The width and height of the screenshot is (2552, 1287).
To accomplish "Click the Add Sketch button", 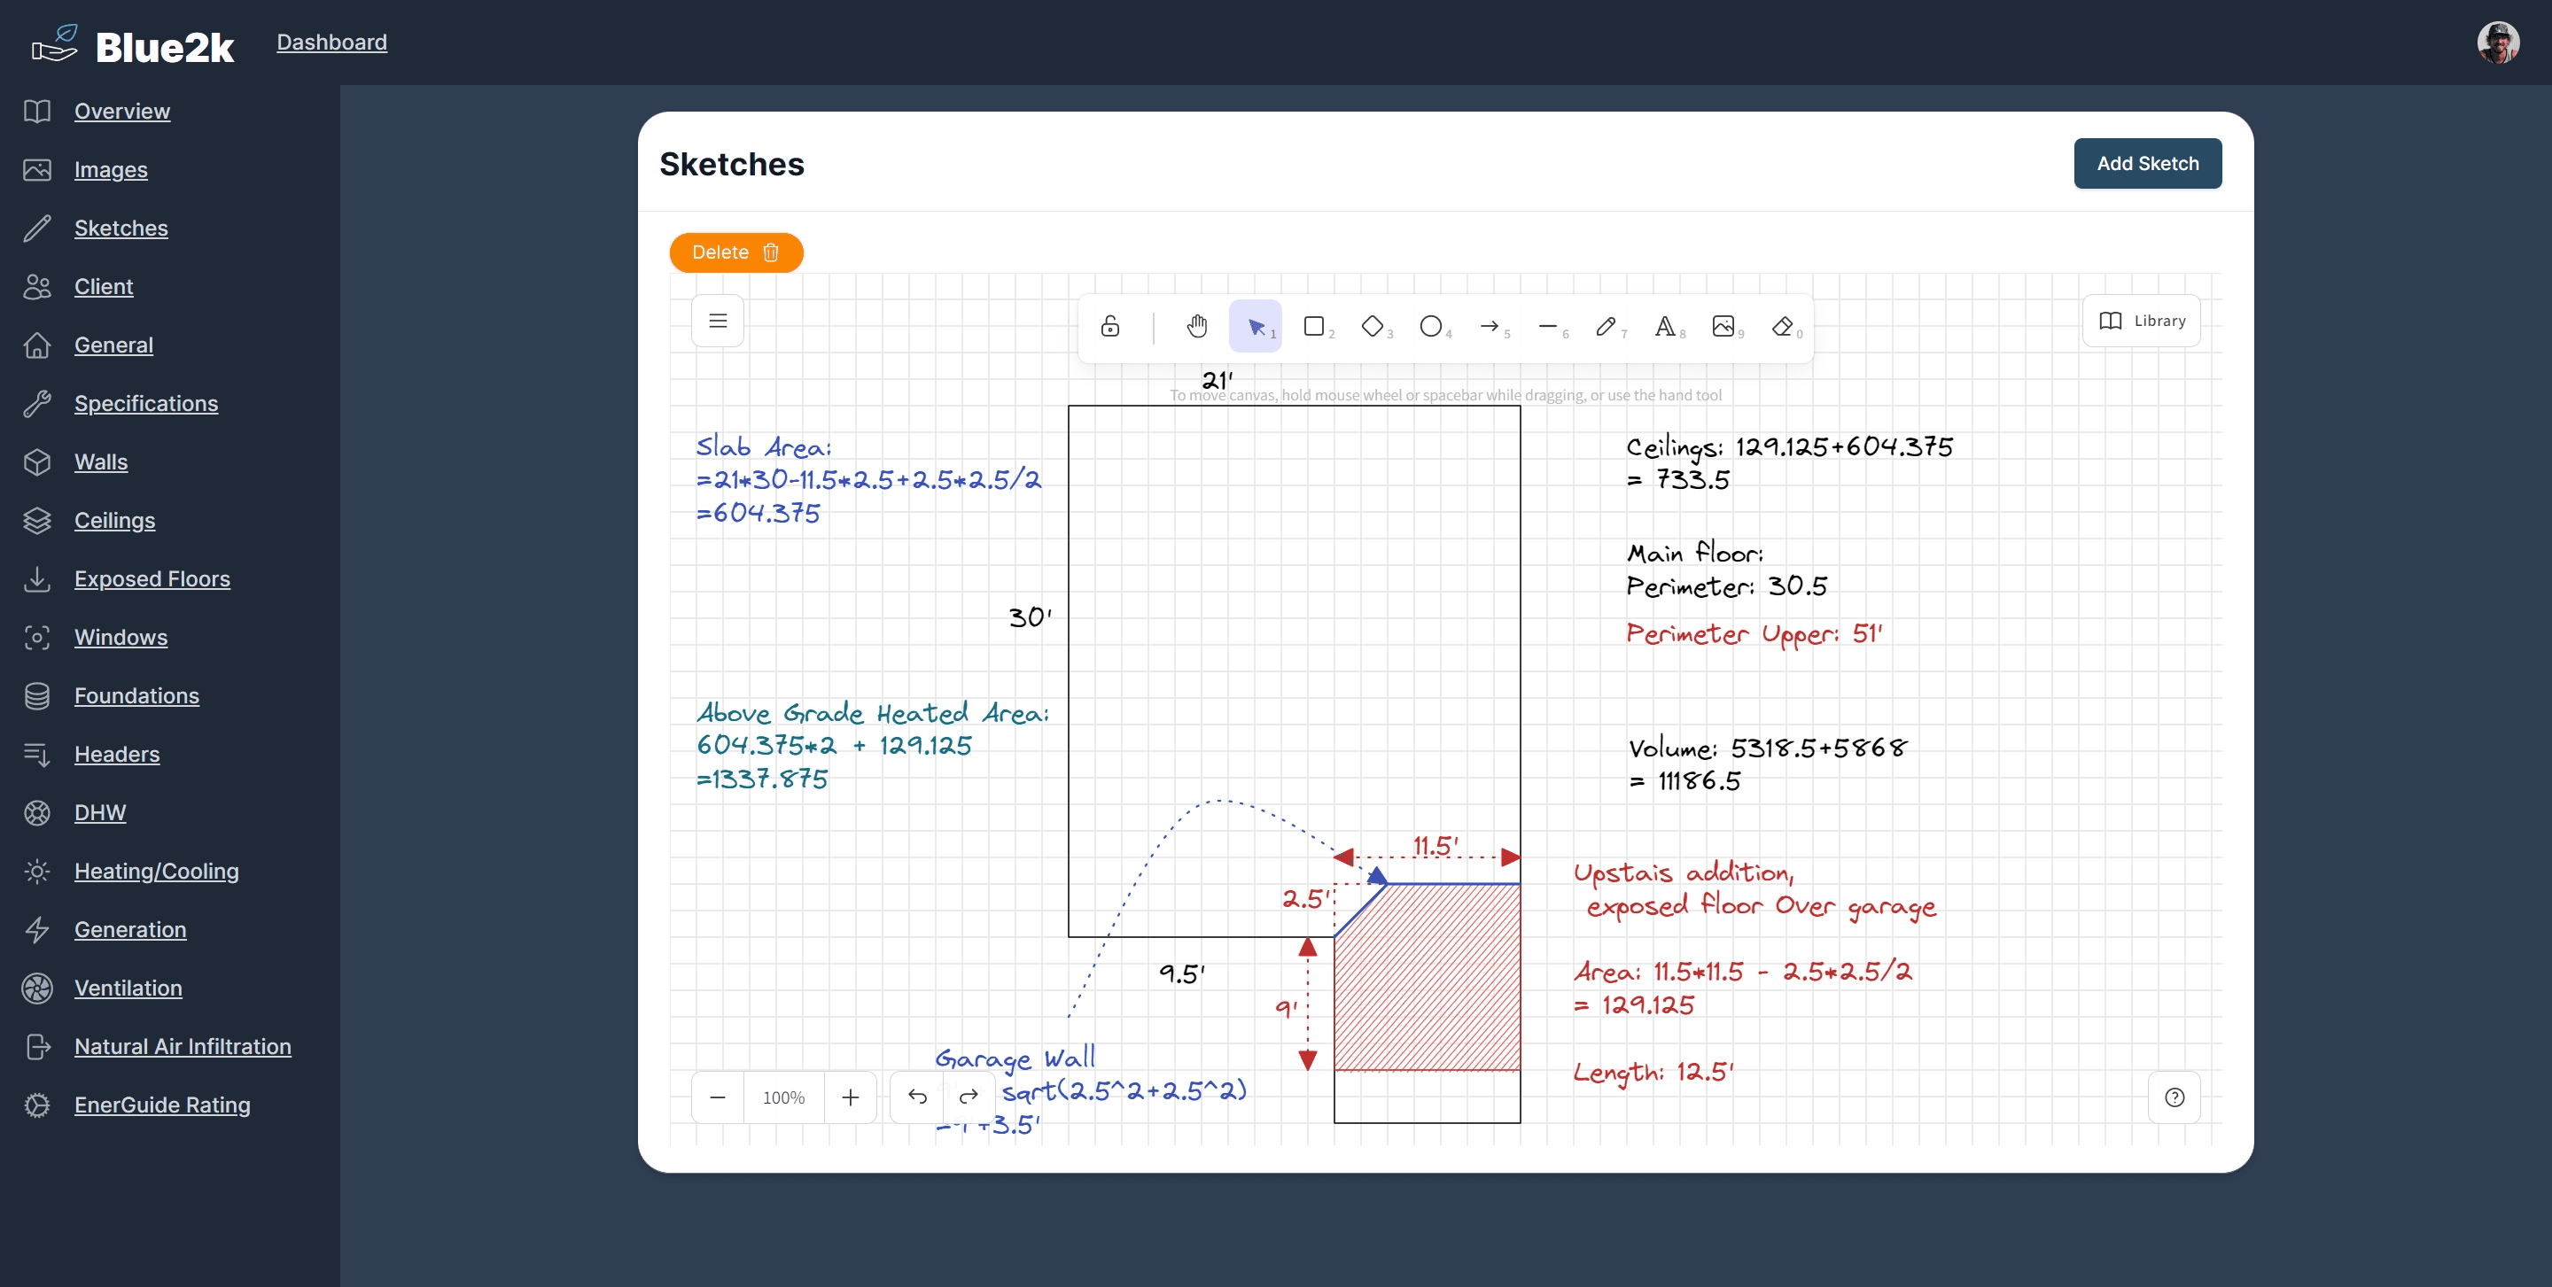I will tap(2147, 163).
